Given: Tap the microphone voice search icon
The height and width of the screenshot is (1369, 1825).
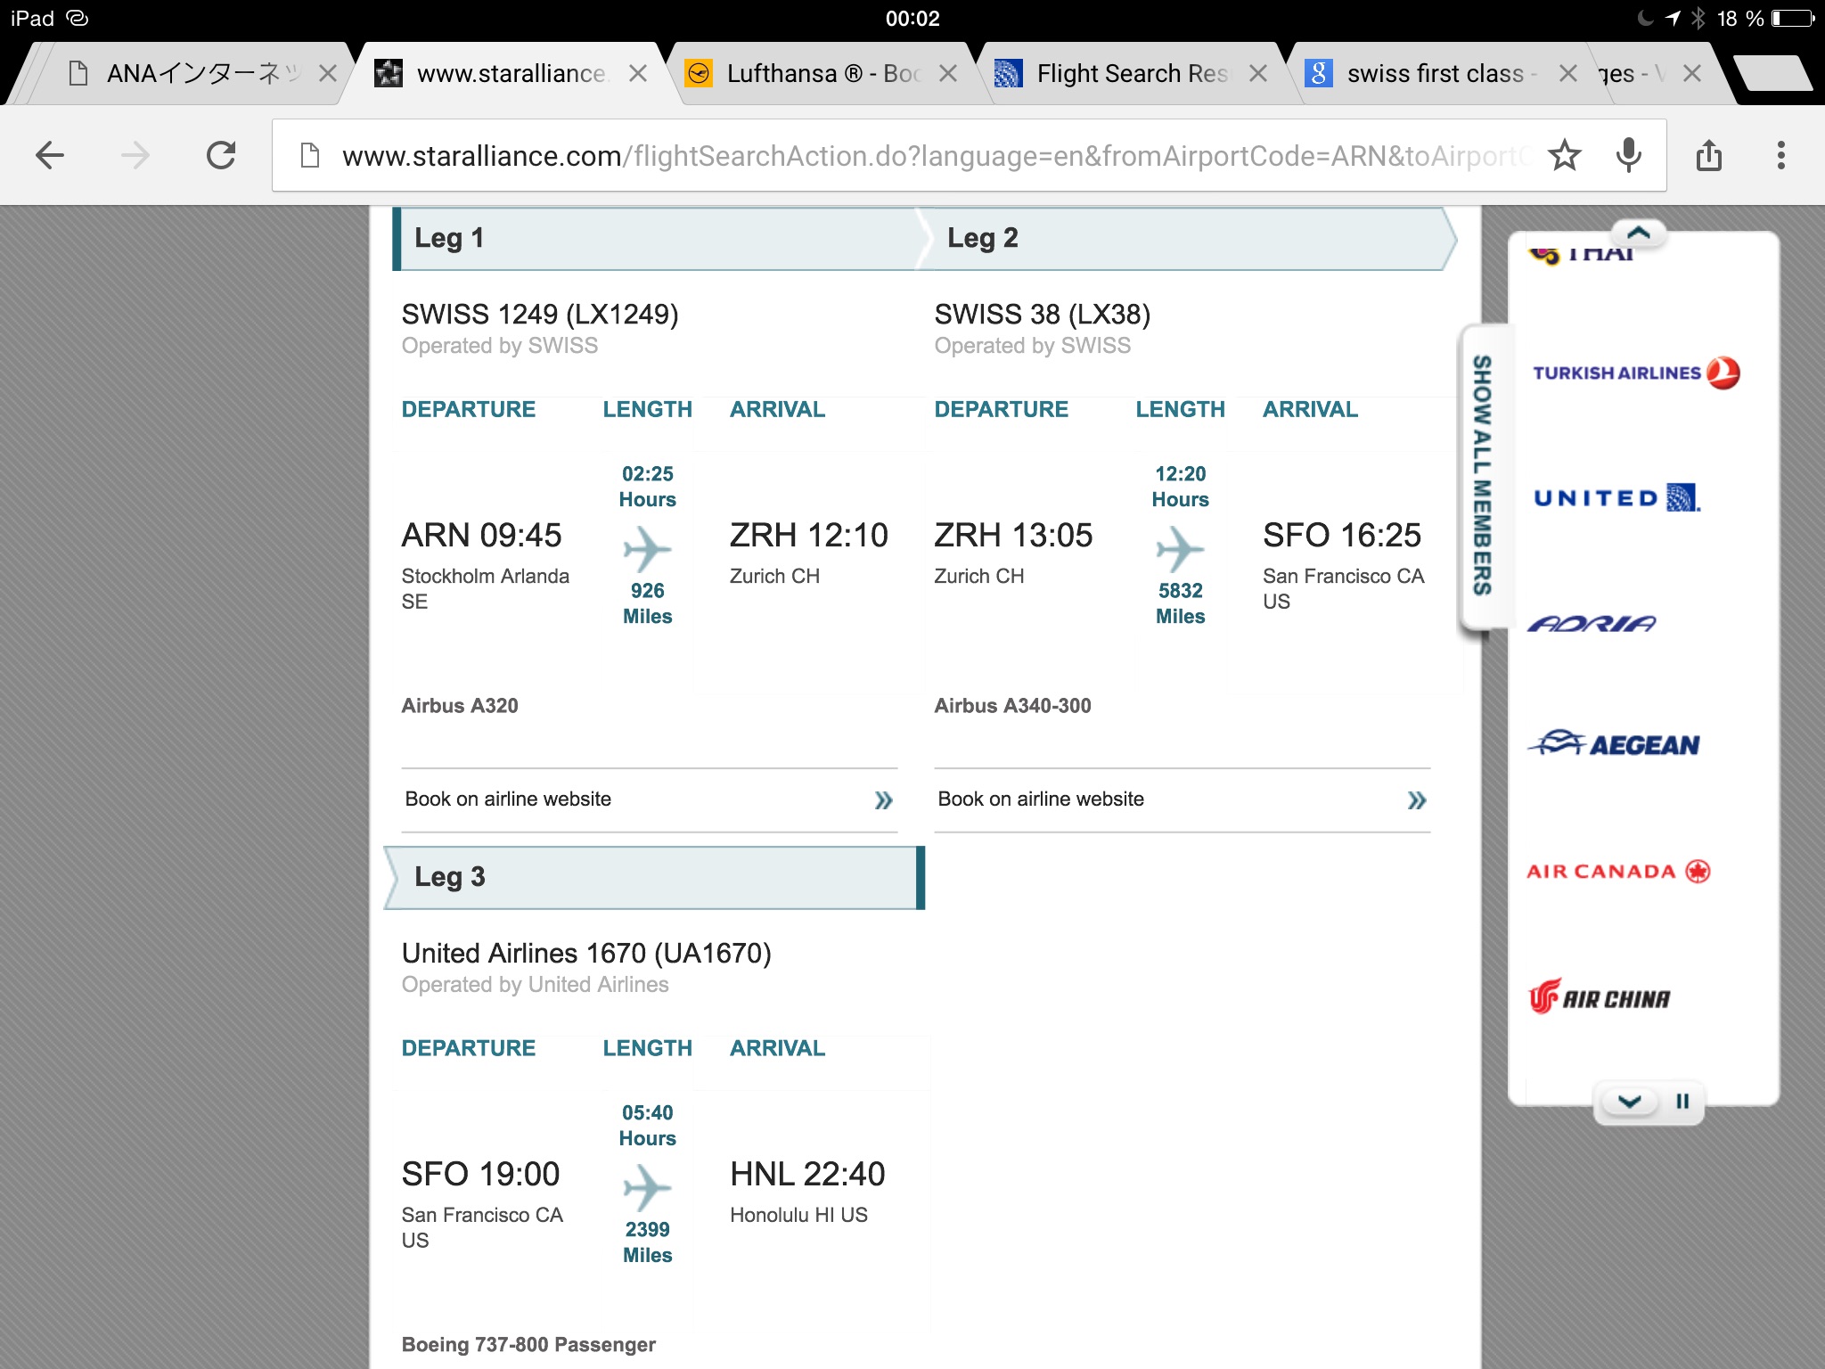Looking at the screenshot, I should click(x=1628, y=156).
